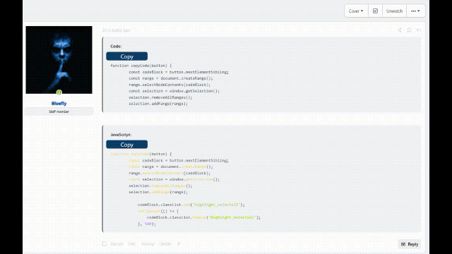Screen dimensions: 452x254
Task: Click the Staff member banner
Action: pyautogui.click(x=59, y=111)
